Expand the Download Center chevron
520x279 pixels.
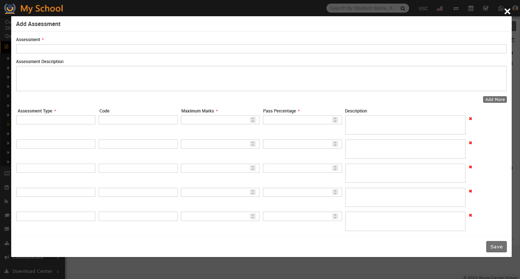pos(58,271)
